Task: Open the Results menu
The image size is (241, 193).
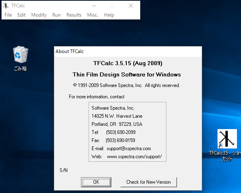Action: coord(74,15)
